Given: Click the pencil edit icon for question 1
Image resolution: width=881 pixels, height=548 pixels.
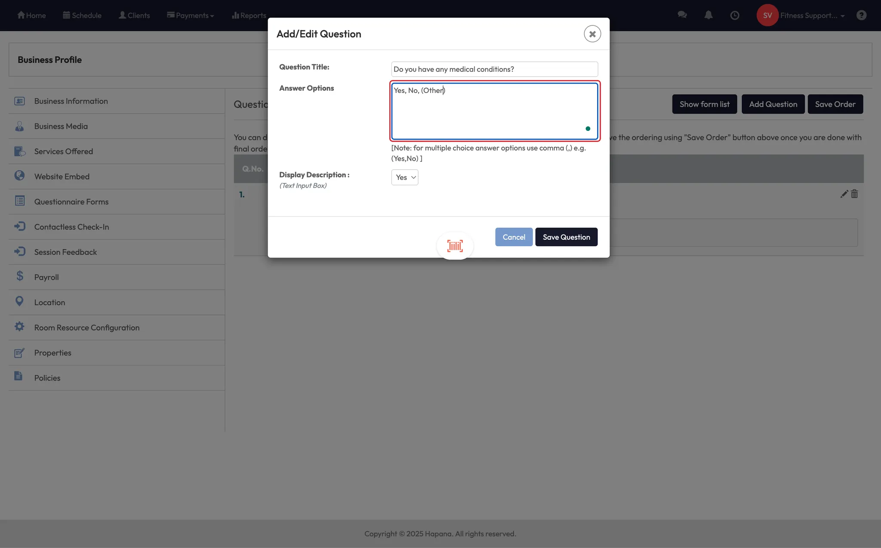Looking at the screenshot, I should click(844, 194).
